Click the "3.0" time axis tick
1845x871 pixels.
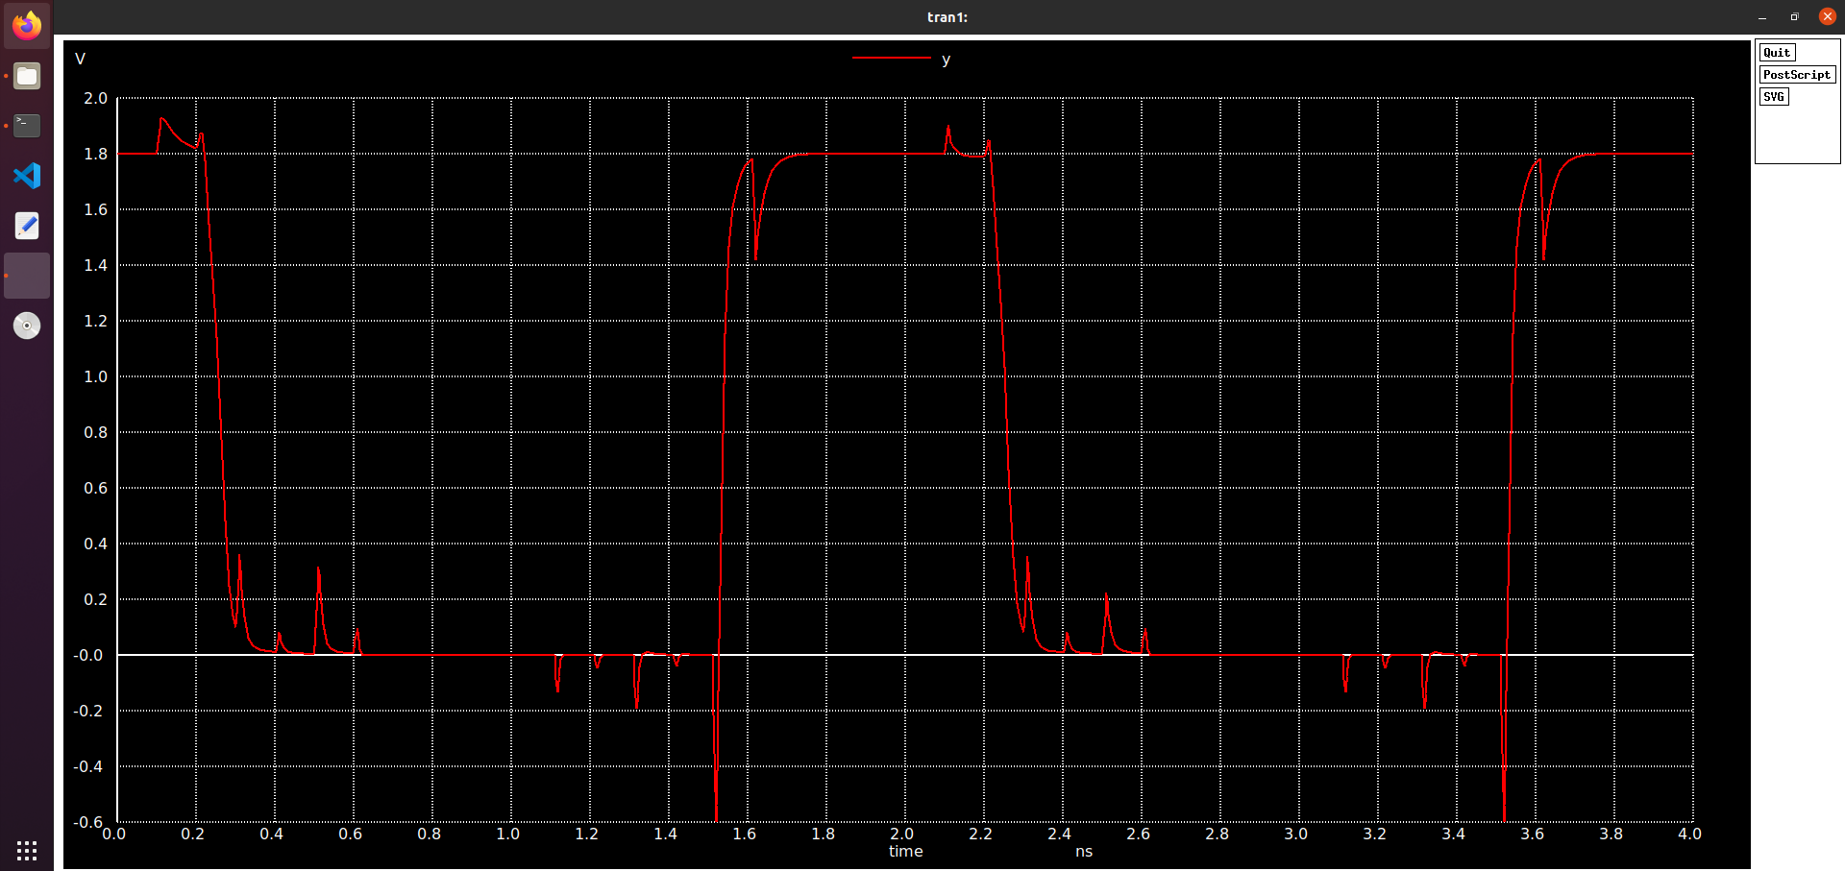coord(1295,834)
